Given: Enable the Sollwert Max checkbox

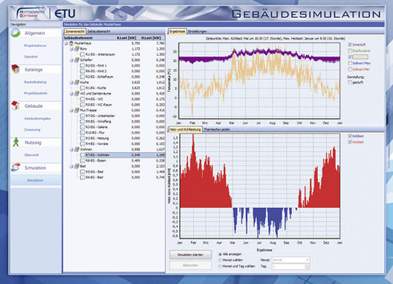Looking at the screenshot, I should (x=350, y=63).
